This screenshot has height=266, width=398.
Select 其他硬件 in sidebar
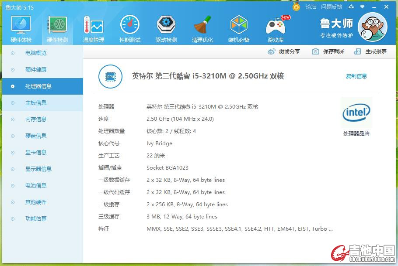43,202
